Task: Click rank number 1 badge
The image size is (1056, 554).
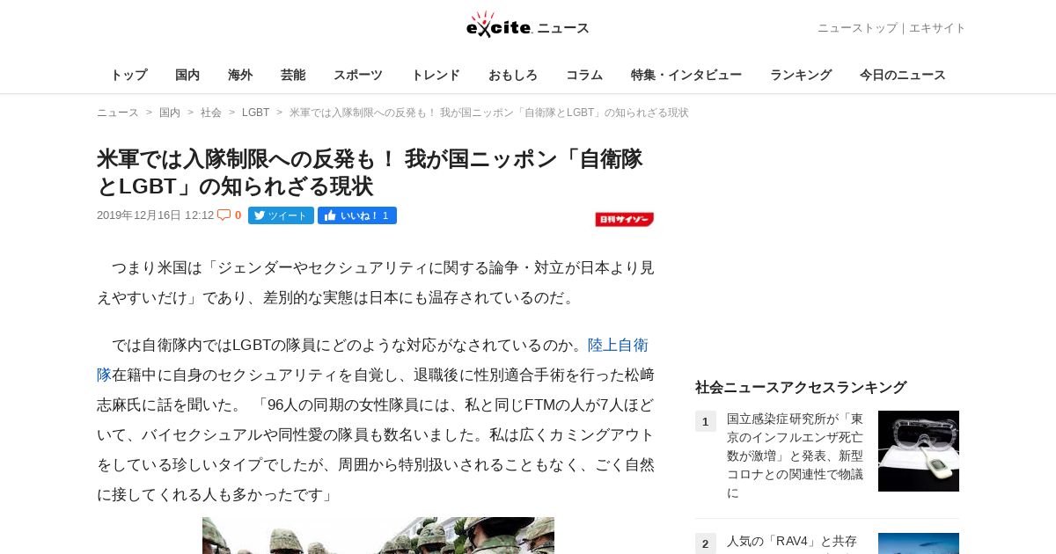Action: pyautogui.click(x=706, y=421)
